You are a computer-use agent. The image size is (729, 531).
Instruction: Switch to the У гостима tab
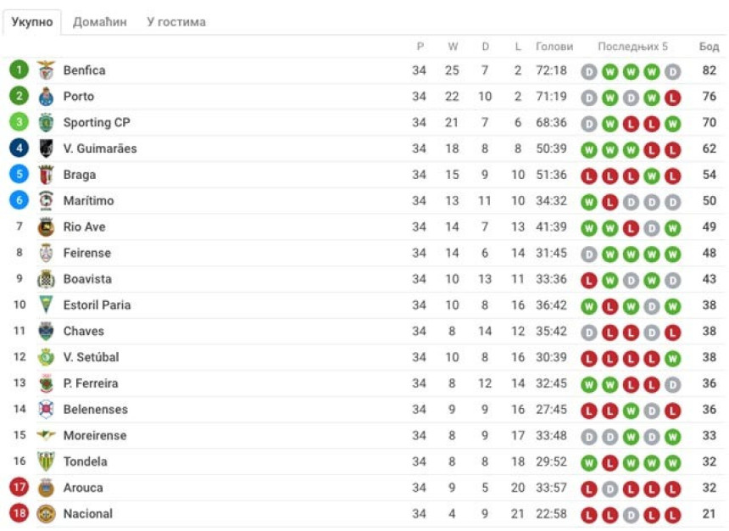pyautogui.click(x=176, y=22)
